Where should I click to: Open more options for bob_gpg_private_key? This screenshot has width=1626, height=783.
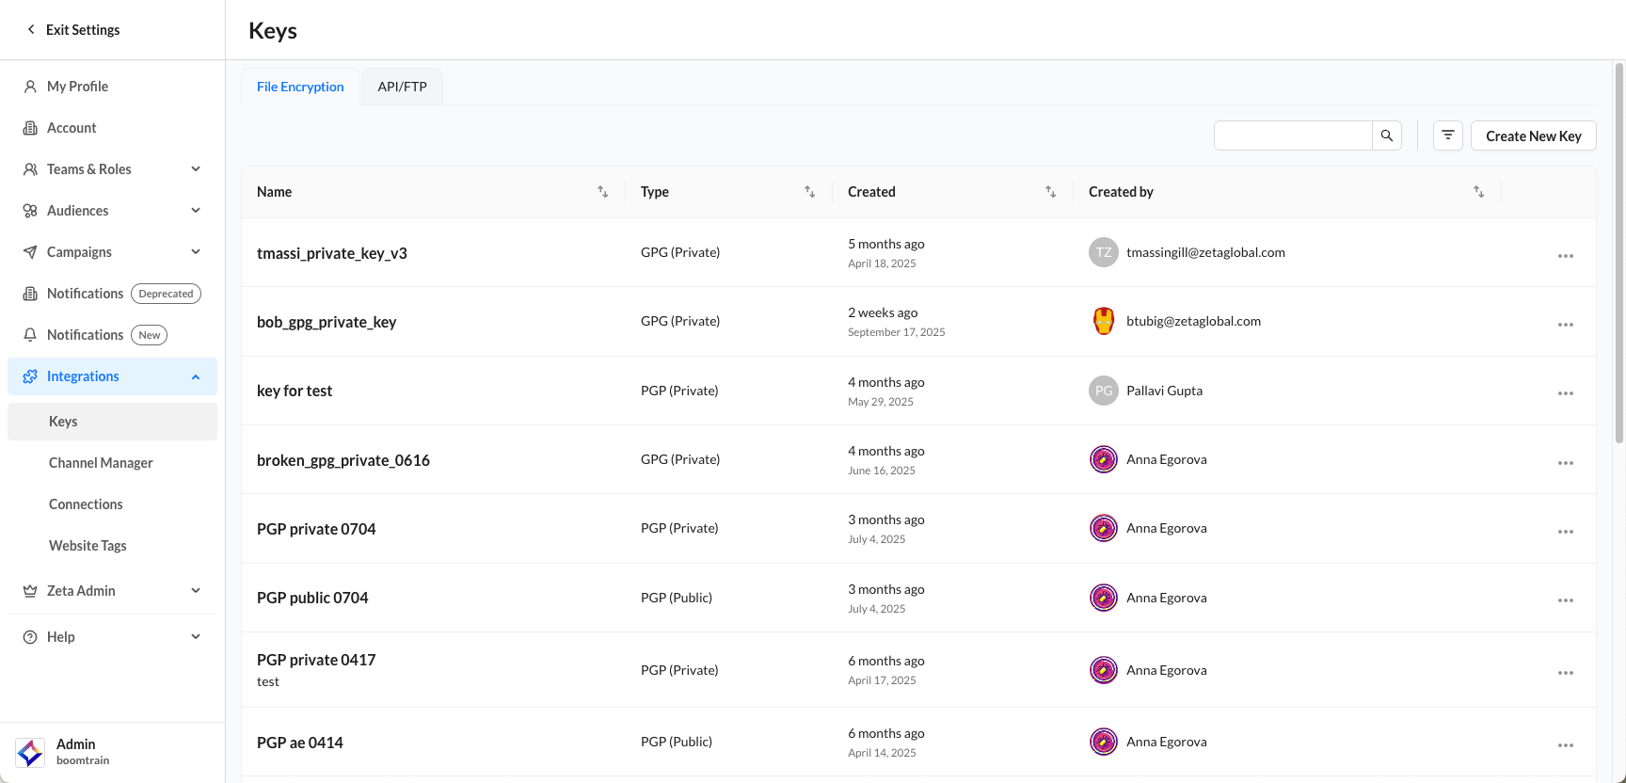[x=1565, y=325]
